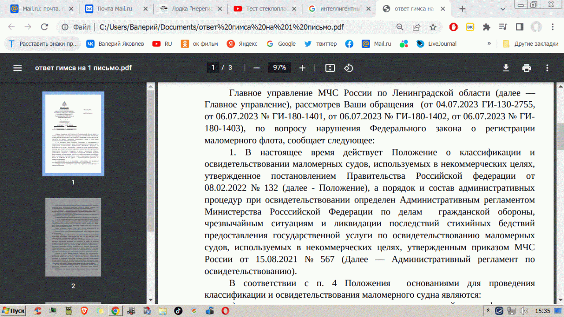Zoom out the PDF with minus button
This screenshot has width=564, height=317.
256,68
